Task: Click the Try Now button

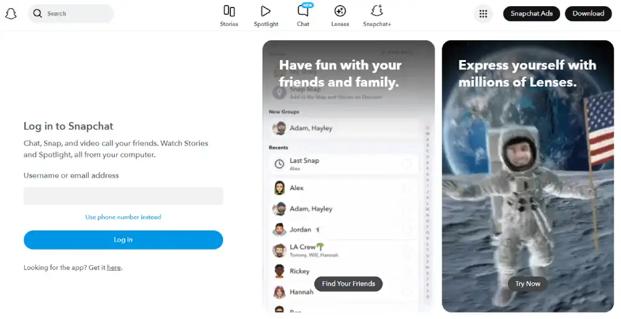Action: (527, 284)
